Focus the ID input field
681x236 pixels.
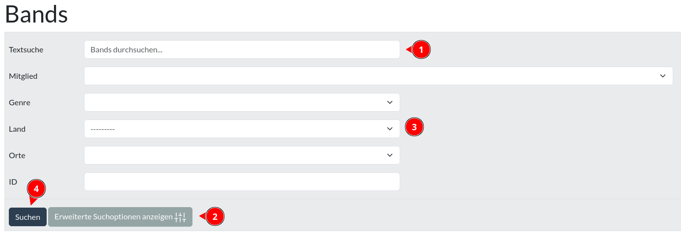click(x=242, y=182)
